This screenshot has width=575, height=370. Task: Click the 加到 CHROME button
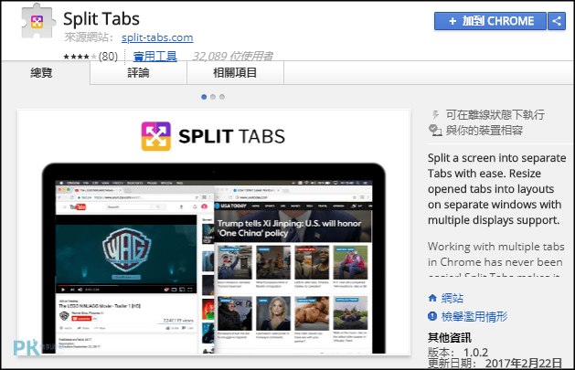490,21
